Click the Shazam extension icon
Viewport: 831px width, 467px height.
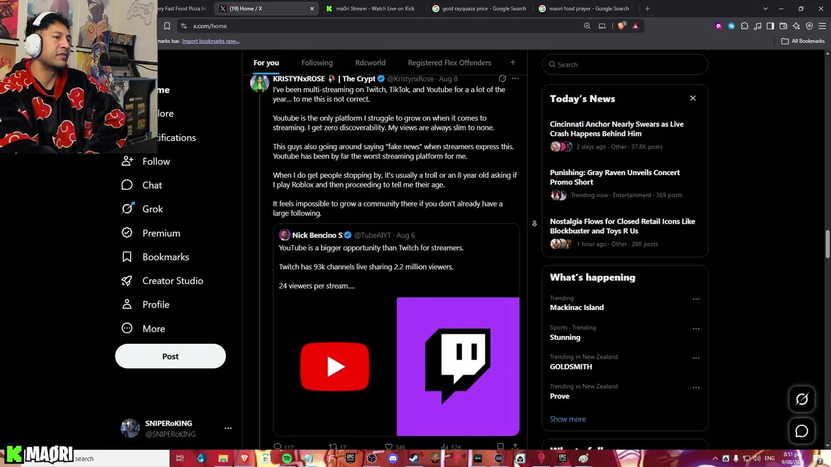pyautogui.click(x=731, y=26)
